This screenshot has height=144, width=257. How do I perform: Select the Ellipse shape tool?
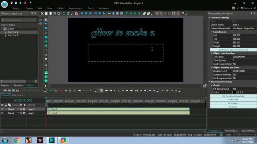point(46,42)
